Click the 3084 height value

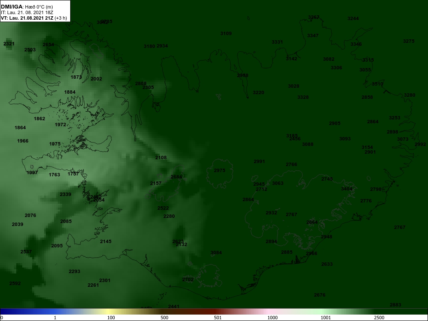pyautogui.click(x=216, y=253)
